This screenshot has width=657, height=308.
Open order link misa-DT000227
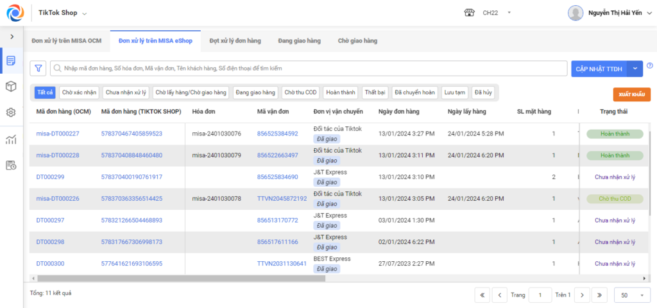pos(57,133)
